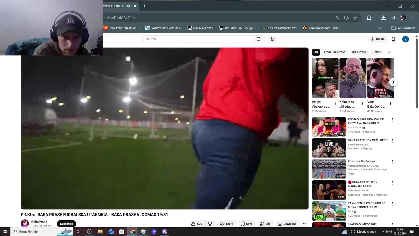The width and height of the screenshot is (419, 236).
Task: Like the video with thumbs-up button
Action: point(197,224)
